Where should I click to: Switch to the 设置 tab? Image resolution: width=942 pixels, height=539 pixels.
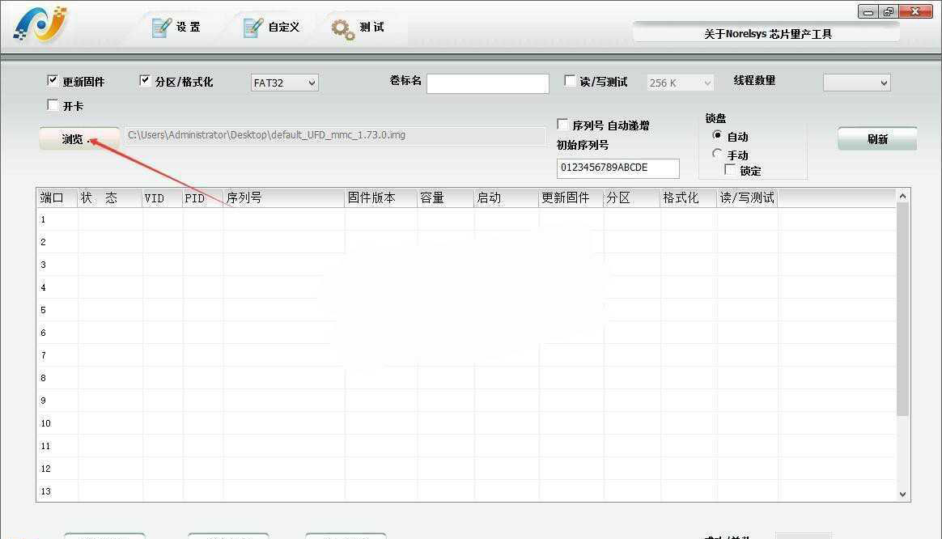click(188, 28)
